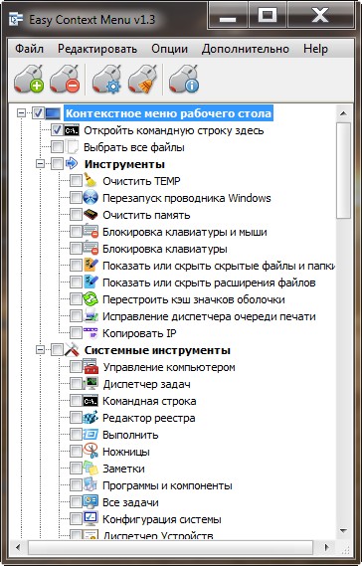Enable the Диспетчер задач checkbox
This screenshot has width=362, height=566.
pyautogui.click(x=76, y=384)
